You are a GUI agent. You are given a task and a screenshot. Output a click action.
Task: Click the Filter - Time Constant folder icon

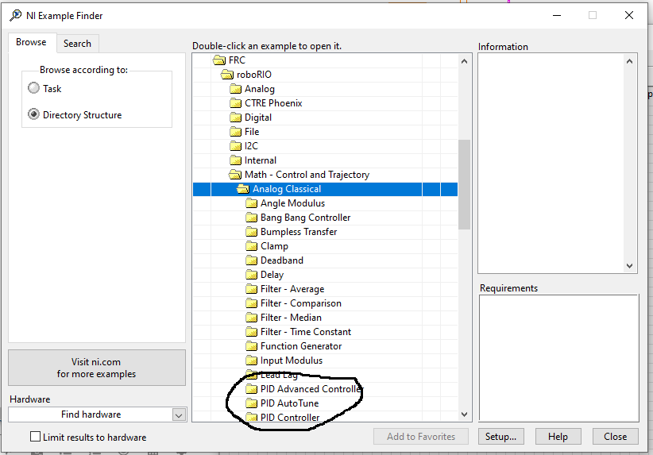point(251,332)
